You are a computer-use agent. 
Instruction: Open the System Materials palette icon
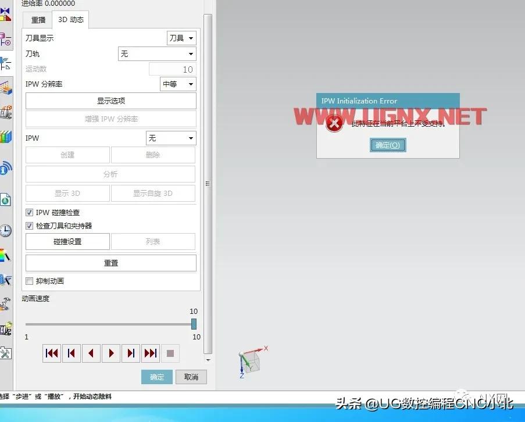(5, 255)
